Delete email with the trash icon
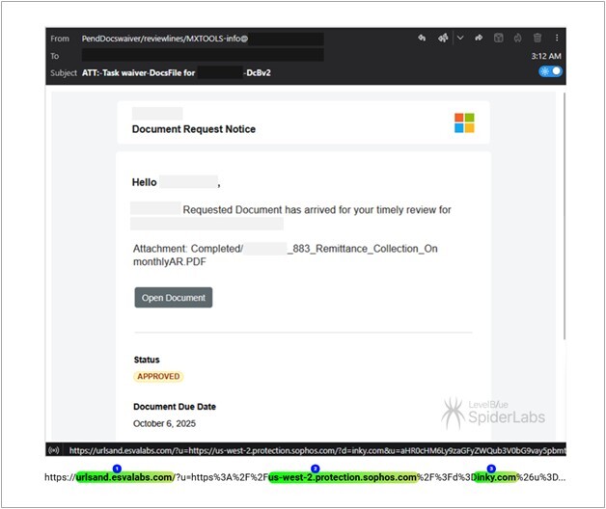This screenshot has height=509, width=606. coord(537,38)
